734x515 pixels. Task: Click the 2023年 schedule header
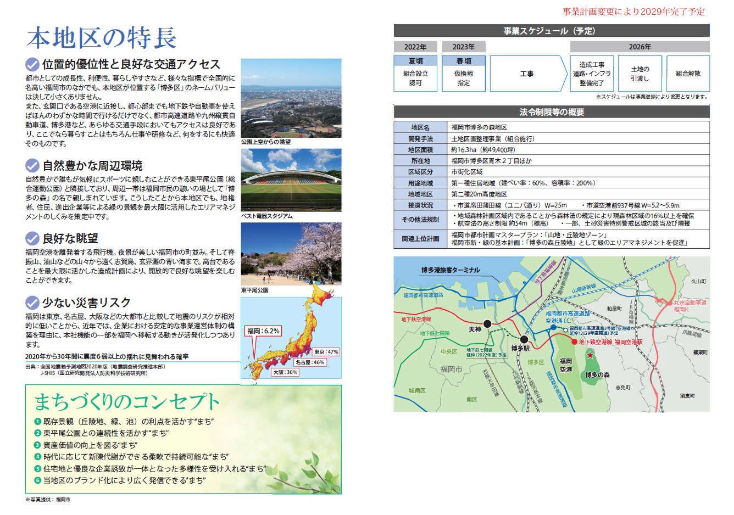point(464,47)
